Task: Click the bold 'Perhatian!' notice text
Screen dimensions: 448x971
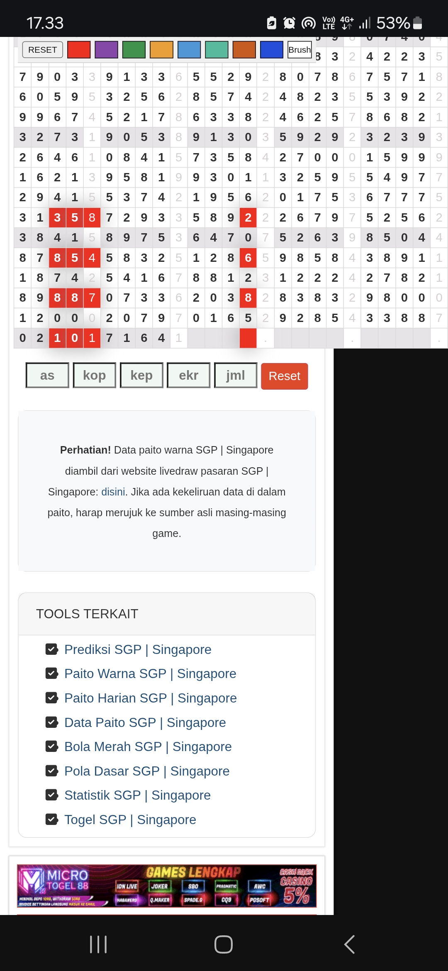Action: point(85,450)
